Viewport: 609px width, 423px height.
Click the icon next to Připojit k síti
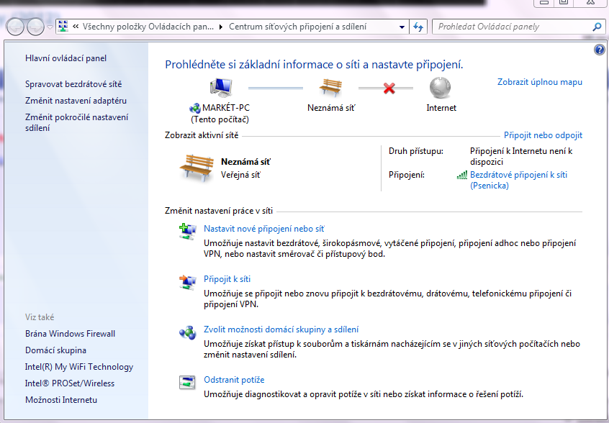pyautogui.click(x=188, y=282)
